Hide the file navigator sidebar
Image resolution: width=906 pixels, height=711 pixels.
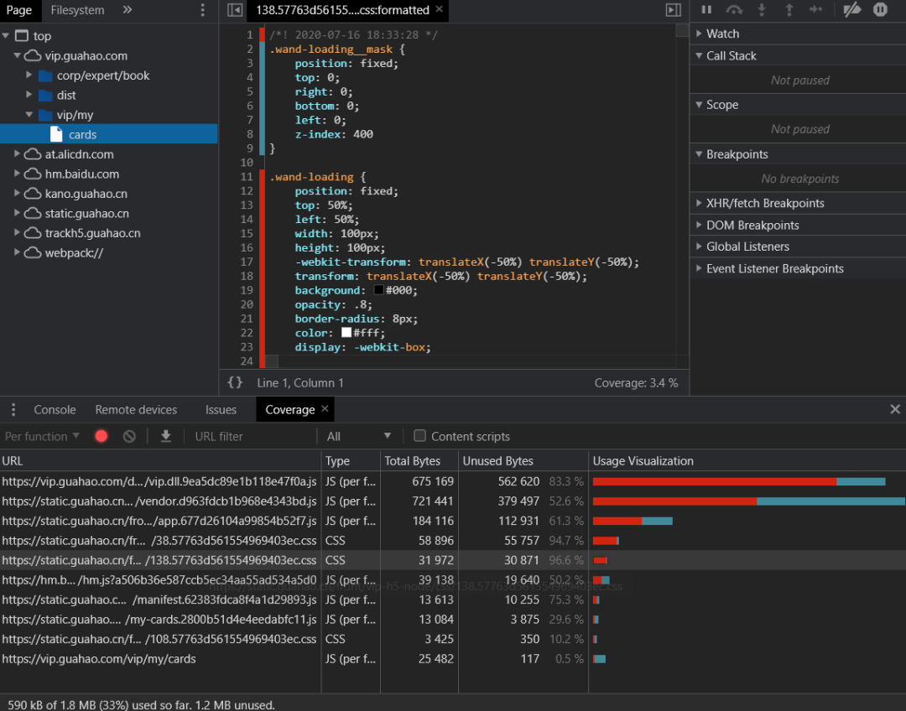[x=236, y=10]
